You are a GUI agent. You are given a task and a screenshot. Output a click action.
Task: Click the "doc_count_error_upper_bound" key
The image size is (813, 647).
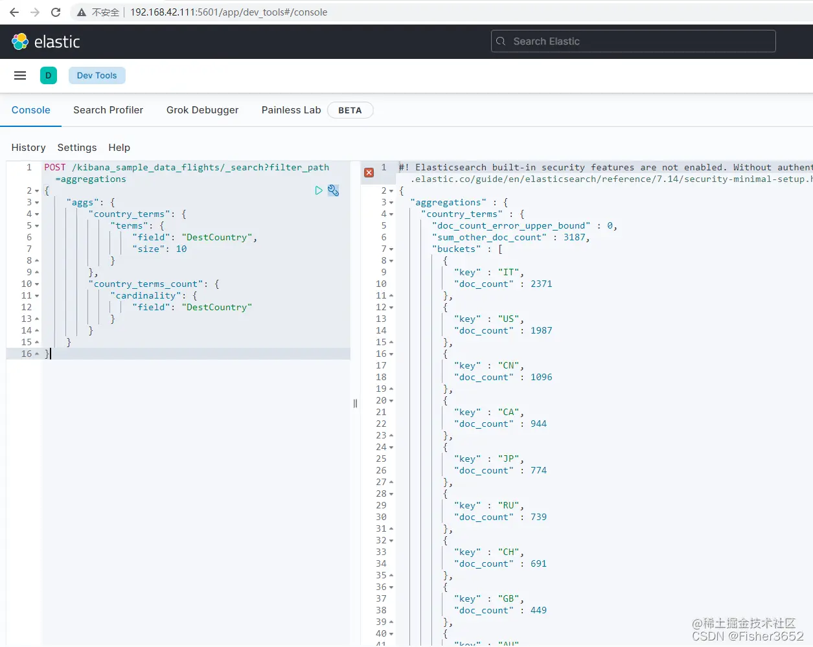[511, 226]
